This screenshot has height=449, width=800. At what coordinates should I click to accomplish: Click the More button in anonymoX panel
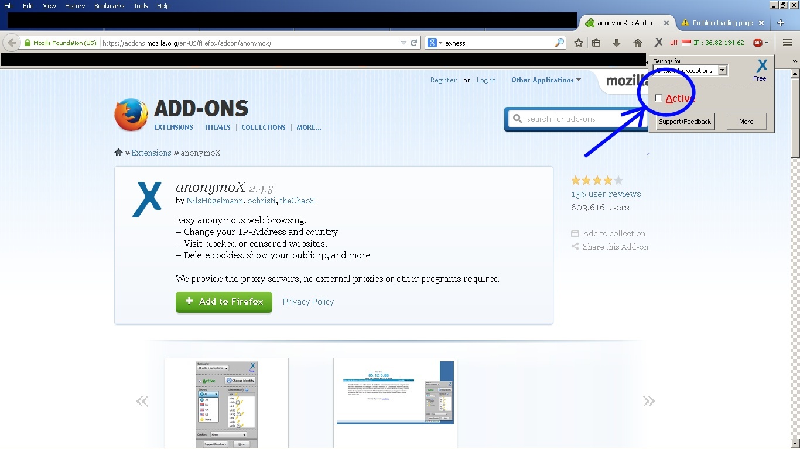tap(746, 122)
